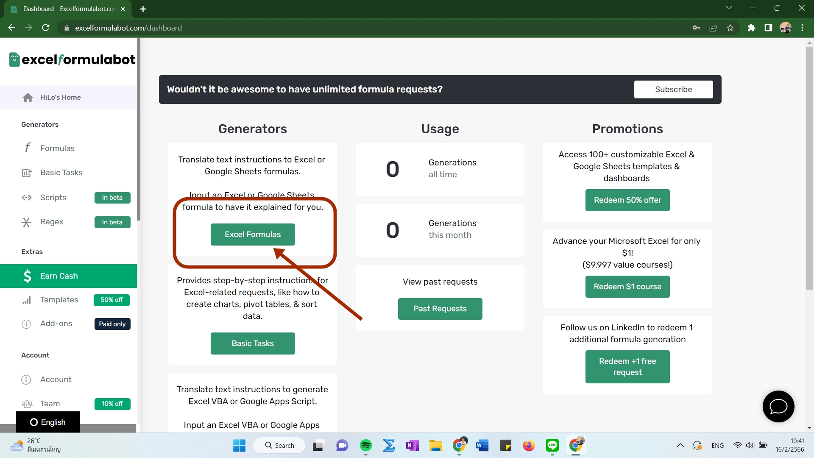The width and height of the screenshot is (814, 458).
Task: Click the Scripts In beta badge
Action: pyautogui.click(x=112, y=198)
